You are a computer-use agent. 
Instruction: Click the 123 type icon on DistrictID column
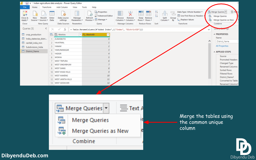(84, 35)
